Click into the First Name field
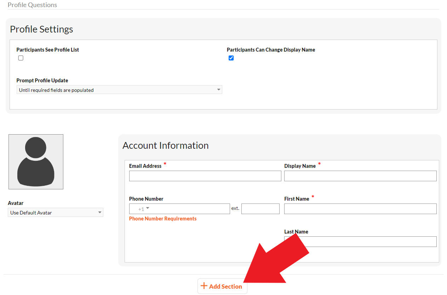Screen dimensions: 447x295 point(360,209)
